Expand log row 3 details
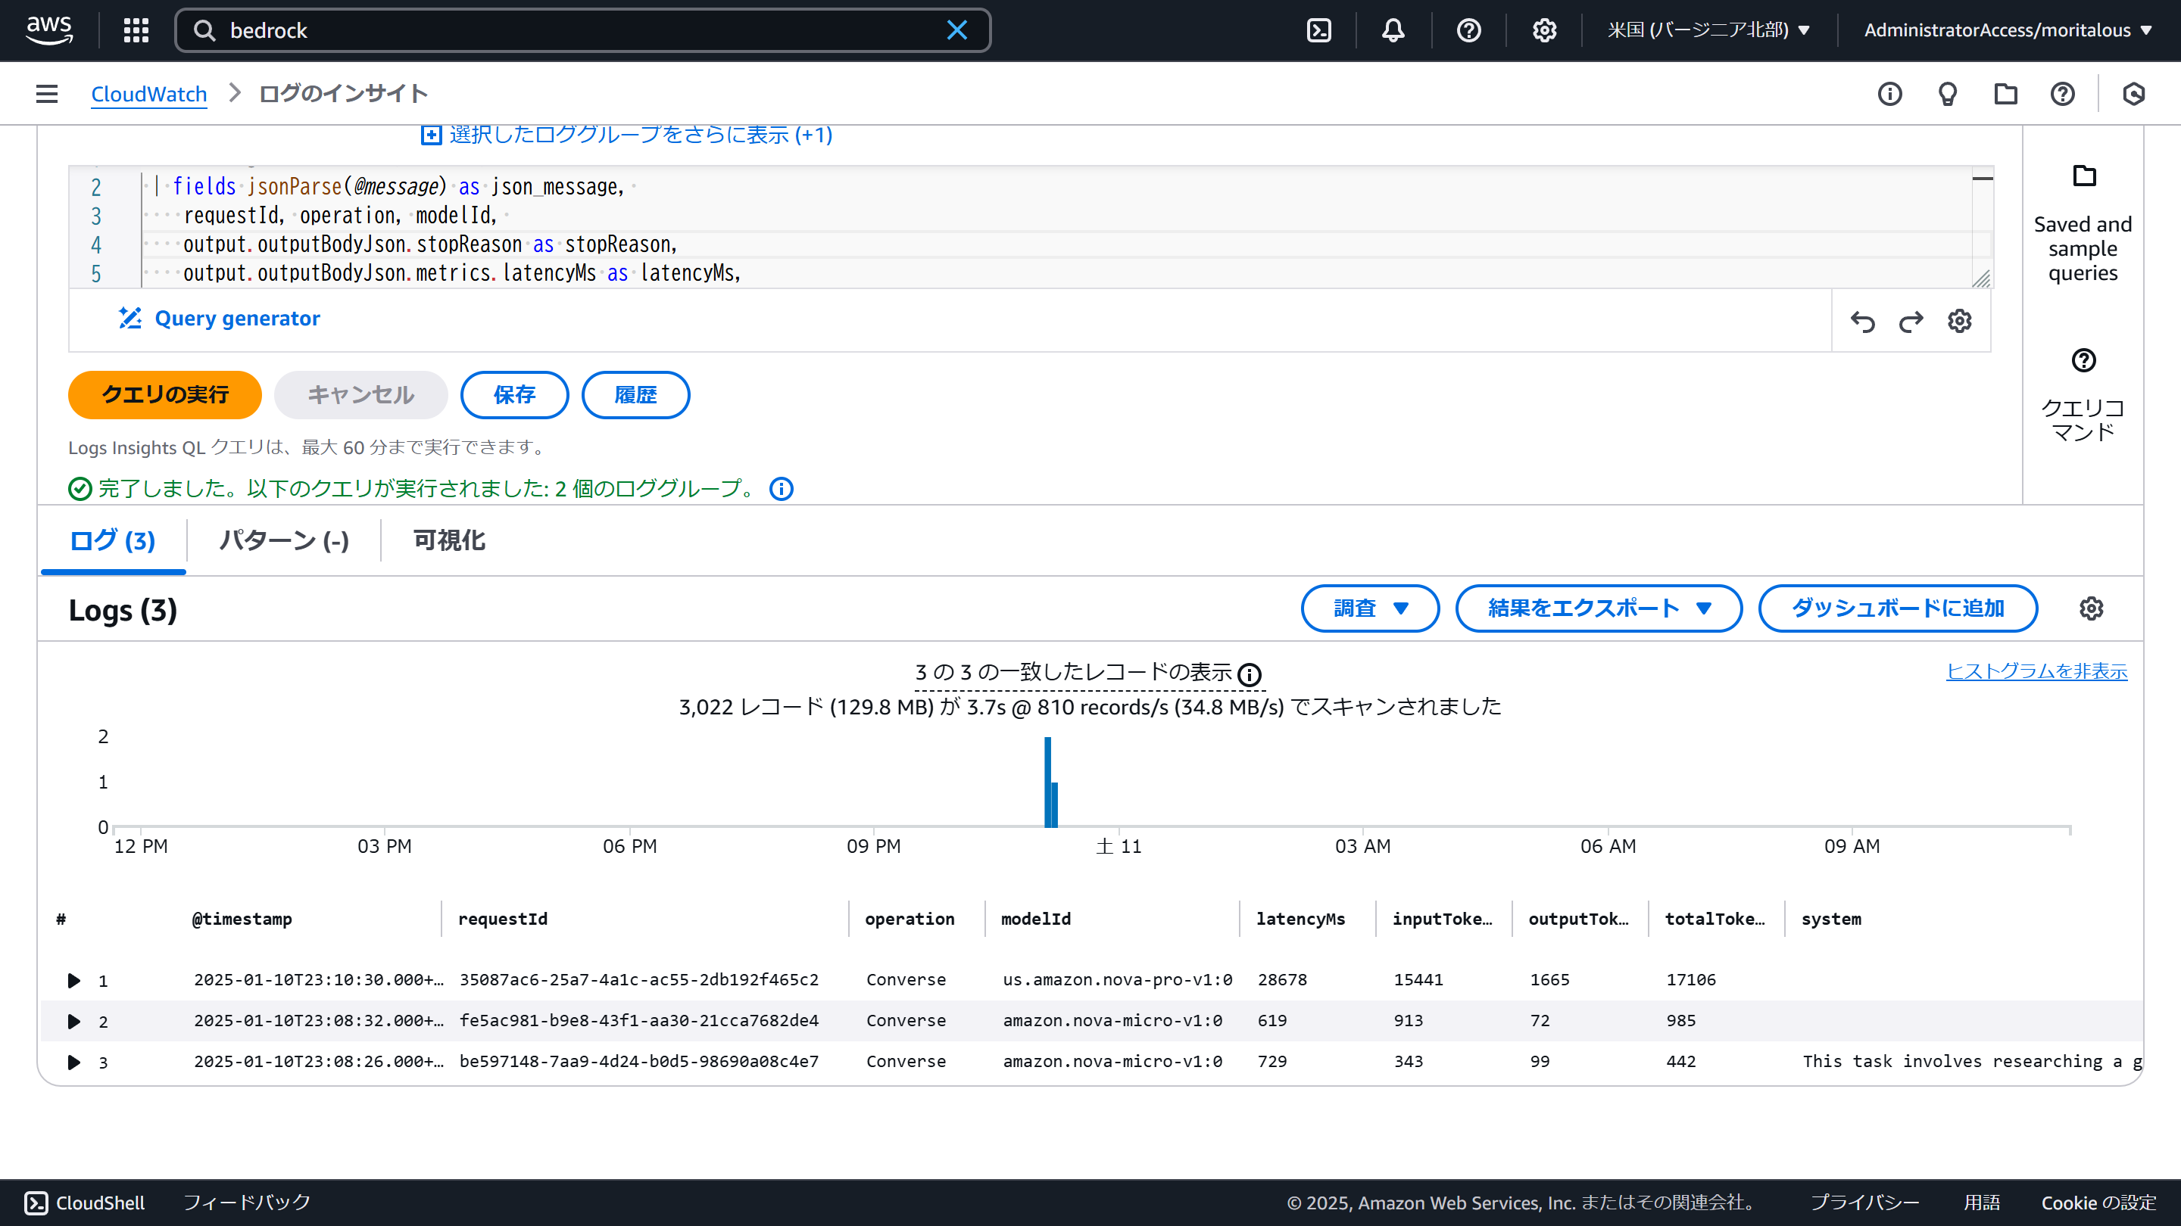The image size is (2181, 1226). coord(73,1062)
